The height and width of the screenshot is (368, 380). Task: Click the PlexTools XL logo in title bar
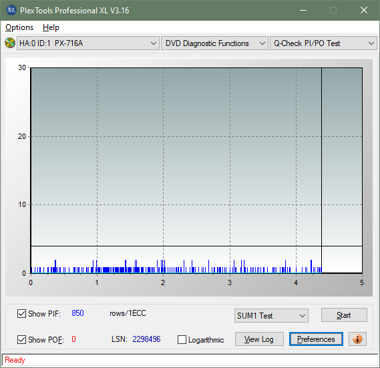click(11, 10)
